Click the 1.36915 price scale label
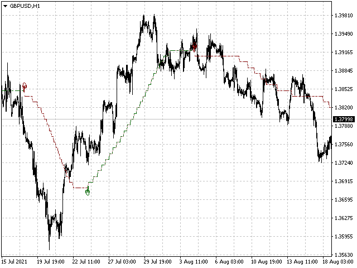The height and width of the screenshot is (268, 357). click(x=344, y=181)
